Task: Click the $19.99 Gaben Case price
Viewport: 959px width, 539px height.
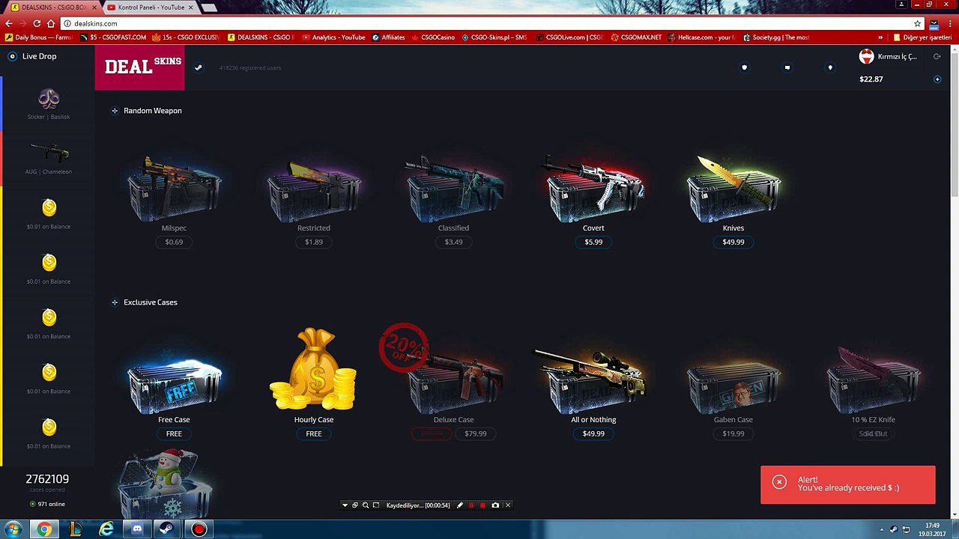Action: click(733, 433)
